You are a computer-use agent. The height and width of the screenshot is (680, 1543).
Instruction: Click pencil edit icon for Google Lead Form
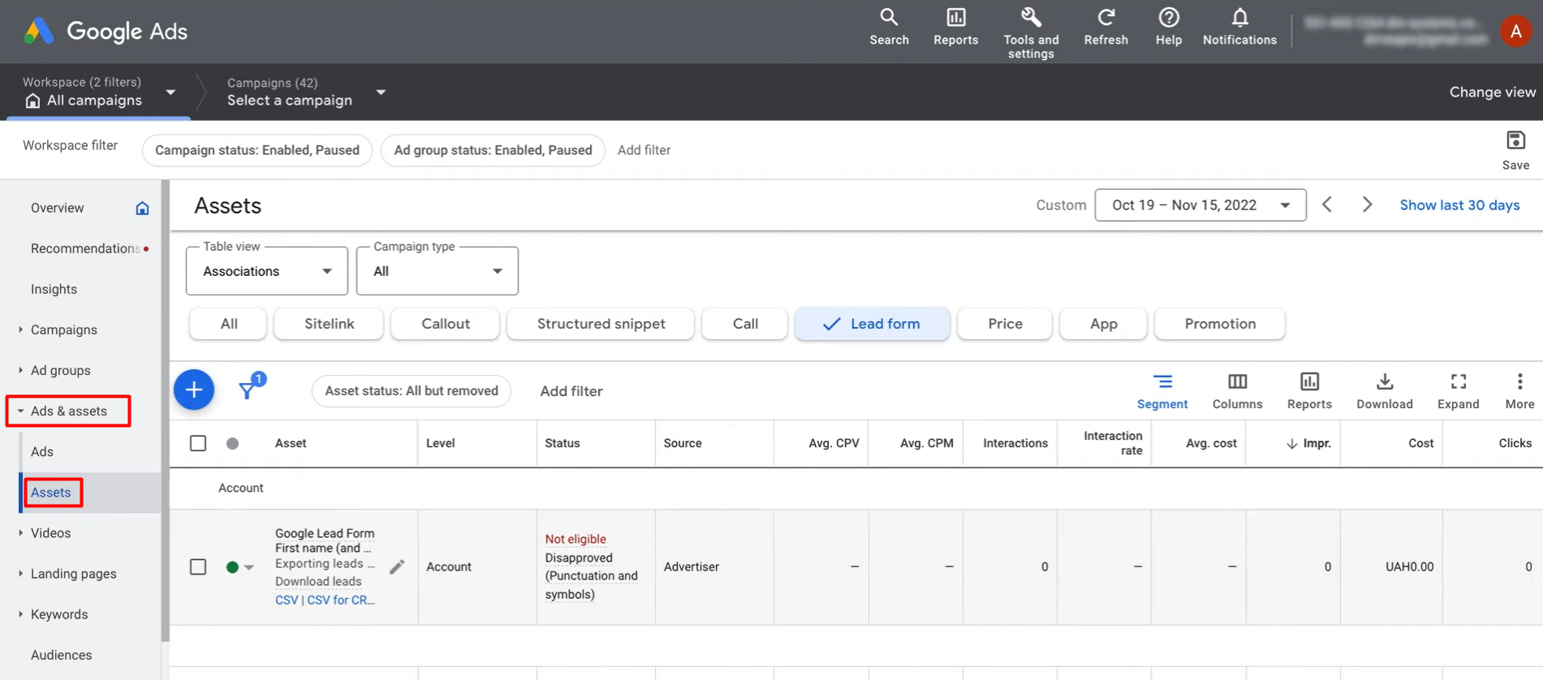coord(397,567)
